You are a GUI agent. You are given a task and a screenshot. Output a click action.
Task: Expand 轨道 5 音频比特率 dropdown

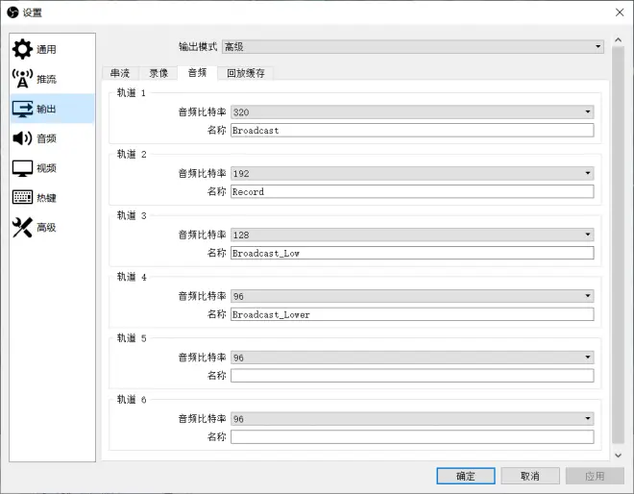(412, 358)
